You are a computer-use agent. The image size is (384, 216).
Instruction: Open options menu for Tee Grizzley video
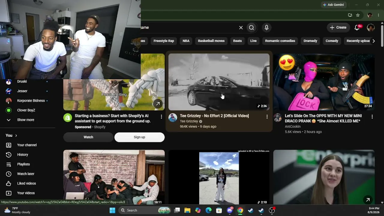click(x=267, y=117)
